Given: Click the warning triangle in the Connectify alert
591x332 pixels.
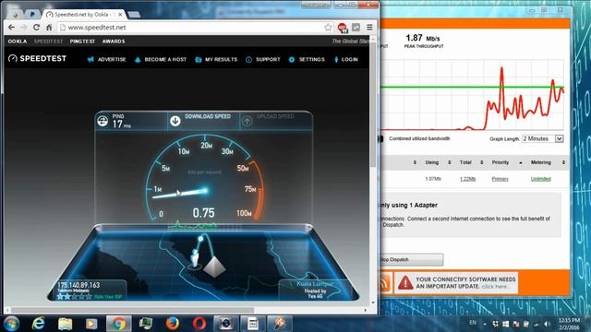Looking at the screenshot, I should click(405, 282).
